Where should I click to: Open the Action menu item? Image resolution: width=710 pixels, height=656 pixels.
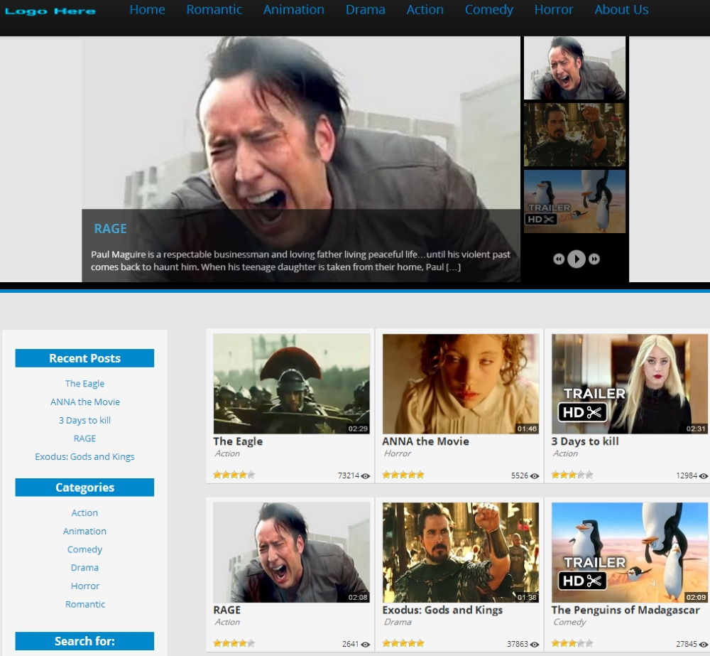click(425, 9)
